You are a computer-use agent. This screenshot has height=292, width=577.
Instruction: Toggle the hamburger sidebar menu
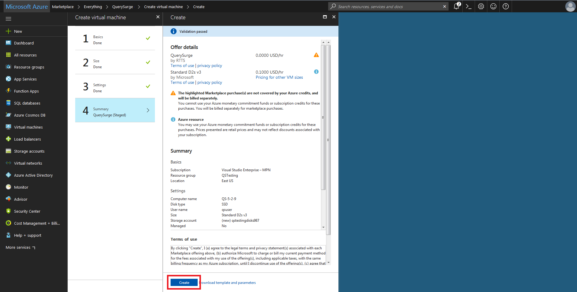coord(8,19)
